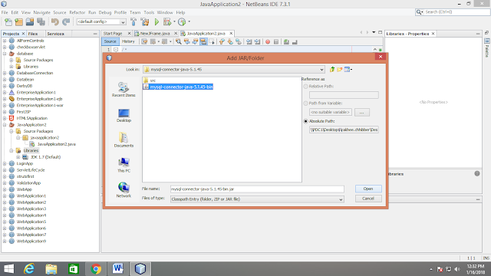Expand the AllFormControls project node
This screenshot has height=276, width=491.
click(x=5, y=41)
